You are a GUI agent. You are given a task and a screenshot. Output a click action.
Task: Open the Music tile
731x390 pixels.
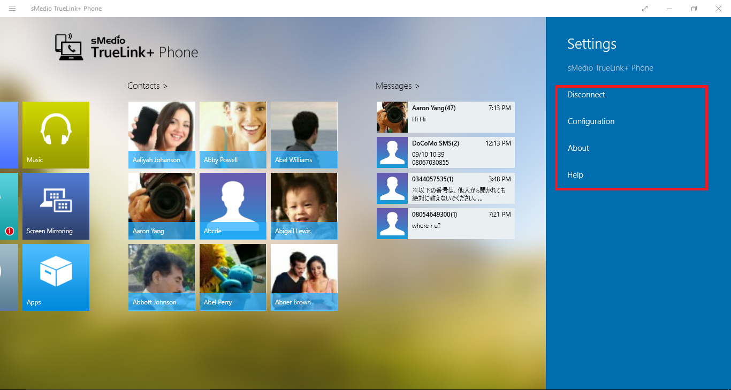(x=56, y=135)
